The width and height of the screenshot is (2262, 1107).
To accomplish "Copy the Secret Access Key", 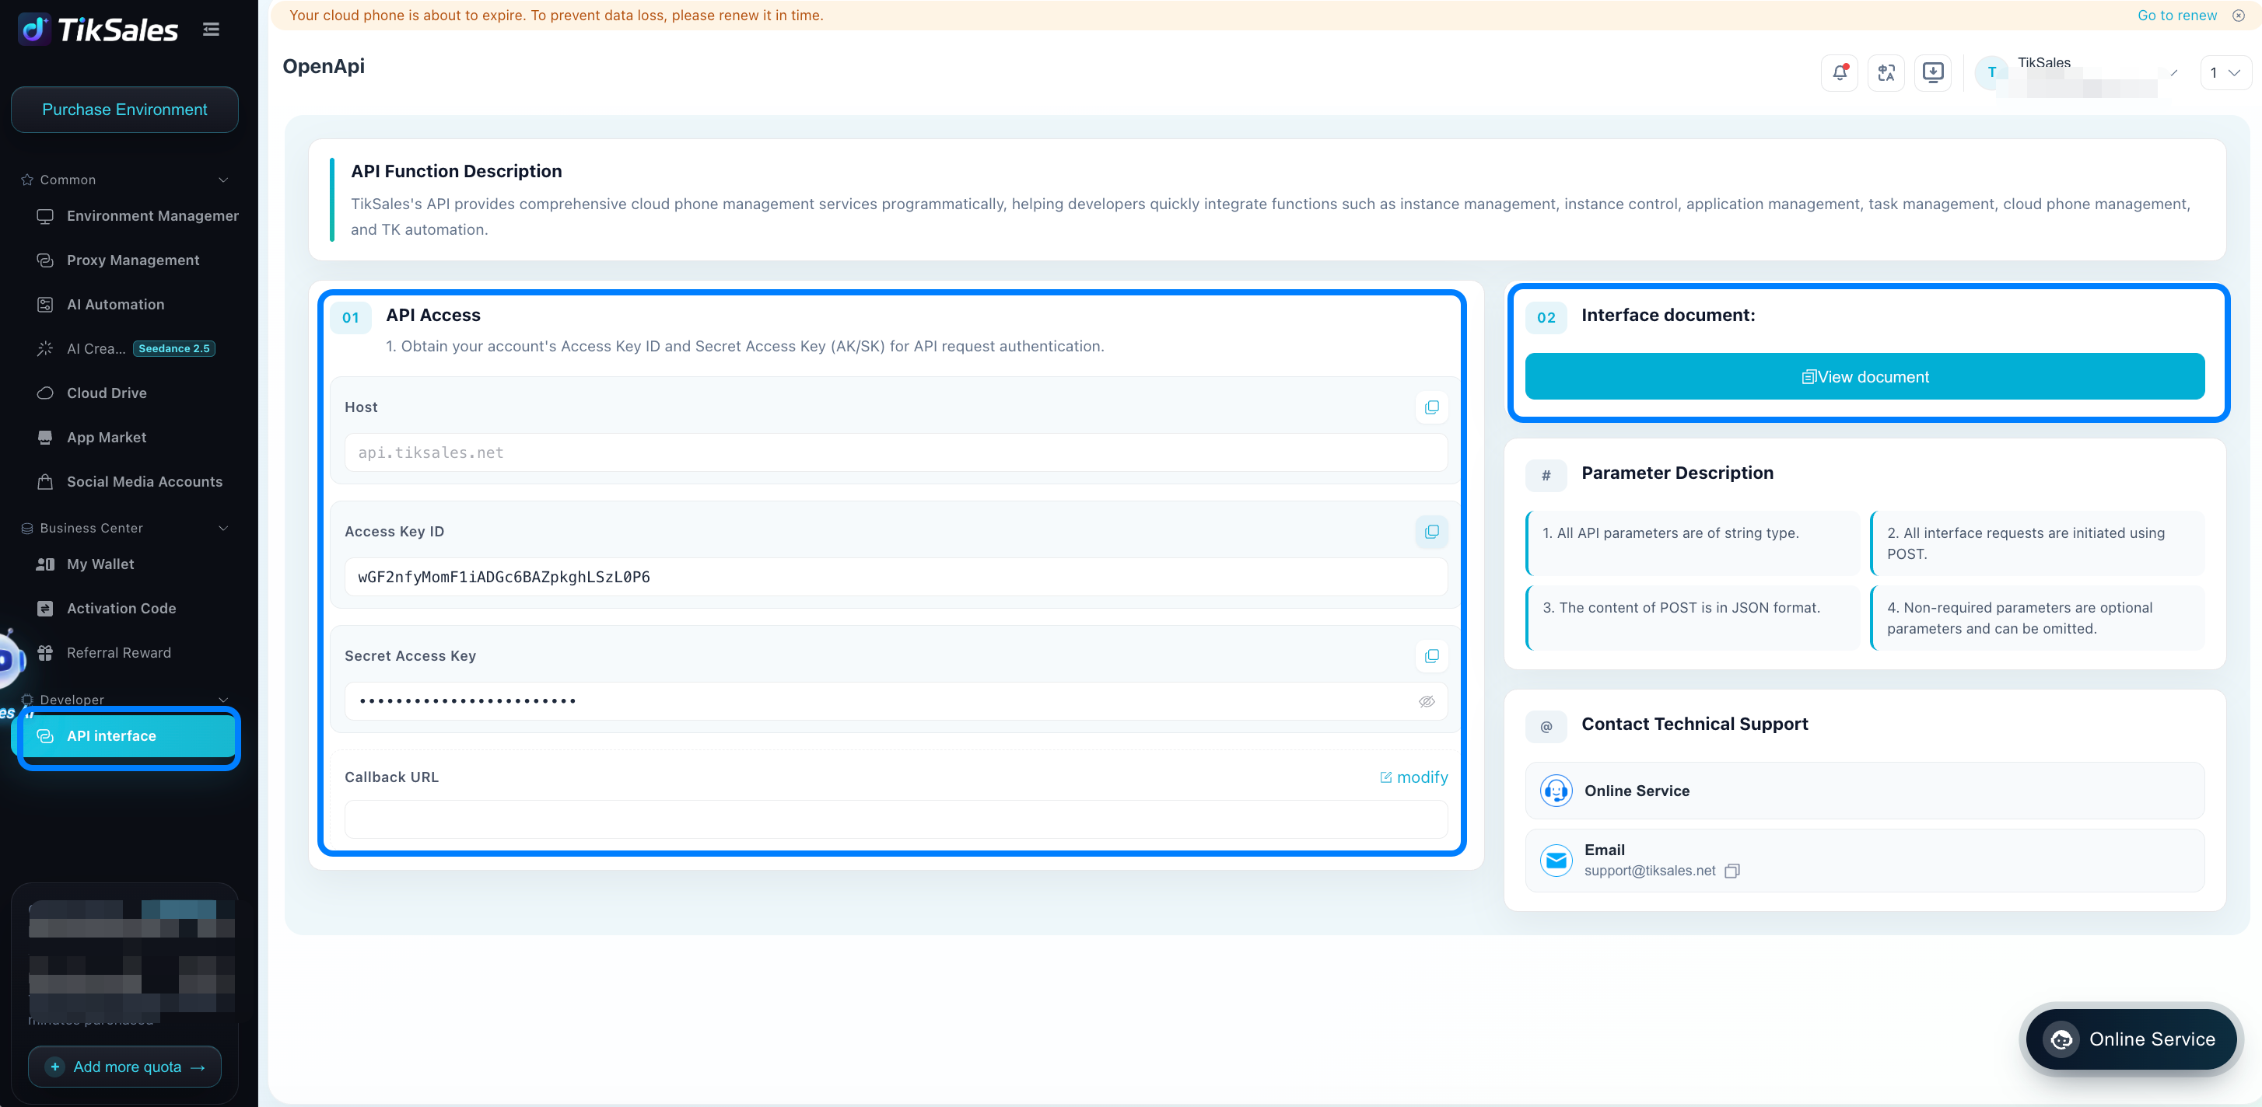I will click(1431, 656).
